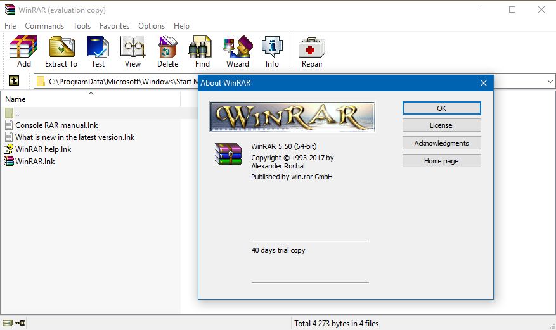556x330 pixels.
Task: Click the folder icon in address bar
Action: pos(41,82)
